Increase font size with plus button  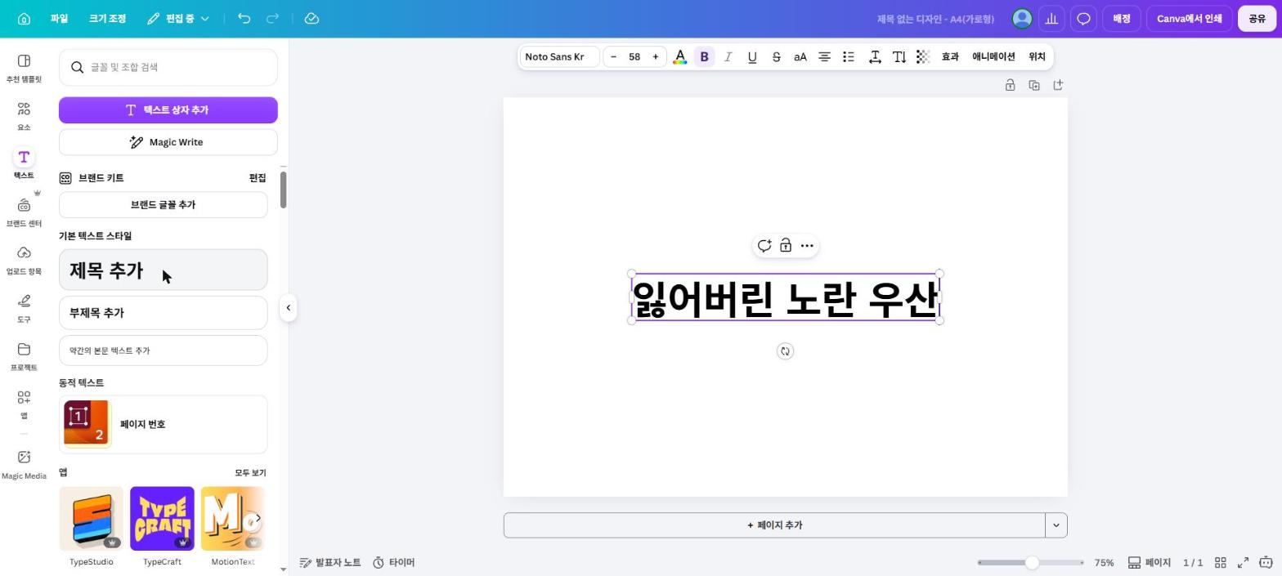pyautogui.click(x=655, y=56)
